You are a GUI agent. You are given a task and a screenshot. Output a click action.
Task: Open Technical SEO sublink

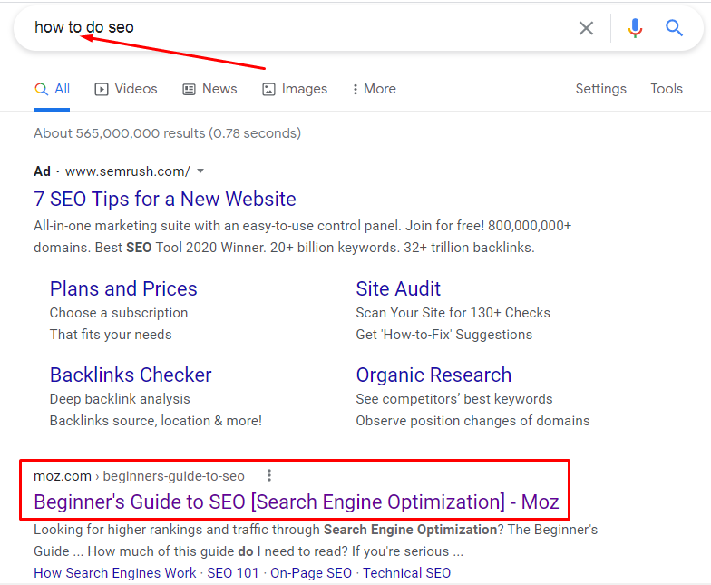[x=406, y=573]
